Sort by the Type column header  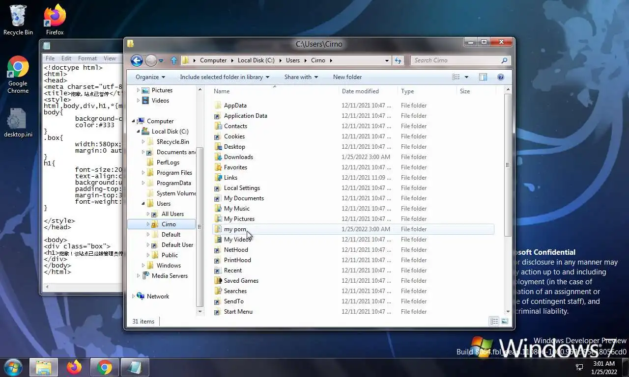[x=427, y=91]
